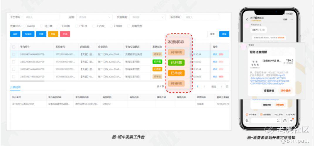Viewport: 315px width, 148px height.
Task: Click the 会员信息 column header
Action: click(x=103, y=47)
